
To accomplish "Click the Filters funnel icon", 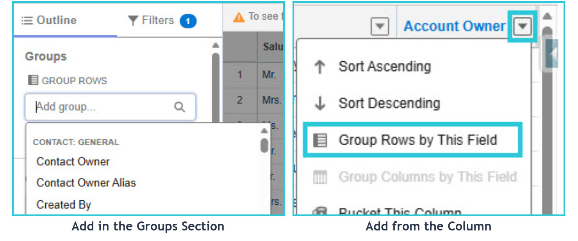I will click(x=133, y=21).
